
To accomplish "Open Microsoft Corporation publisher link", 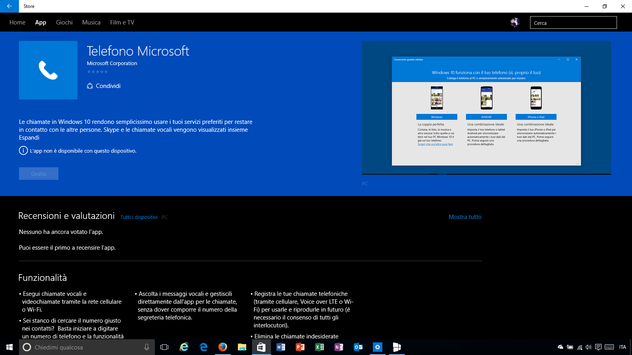I will (112, 63).
